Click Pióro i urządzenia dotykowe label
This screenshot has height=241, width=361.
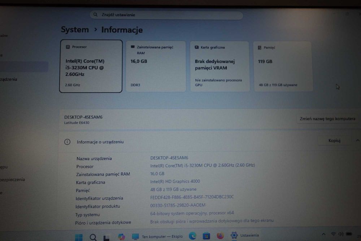pos(103,223)
